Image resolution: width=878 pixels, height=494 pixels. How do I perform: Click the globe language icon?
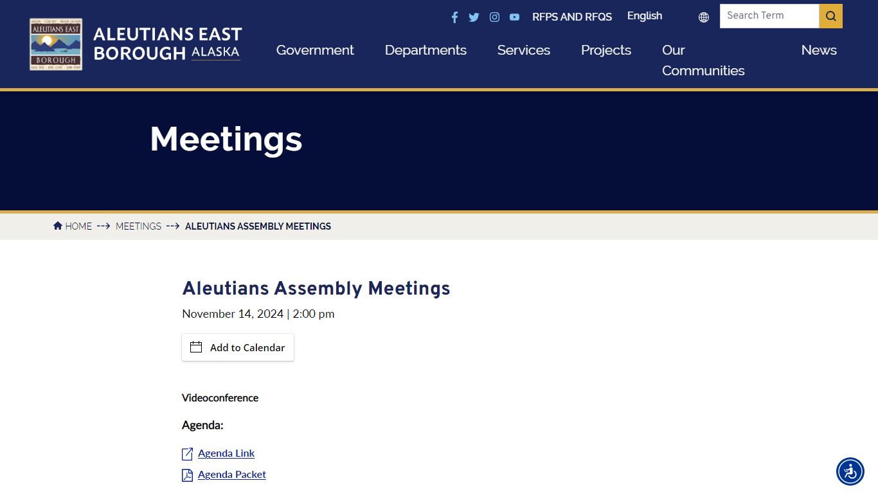[x=704, y=17]
